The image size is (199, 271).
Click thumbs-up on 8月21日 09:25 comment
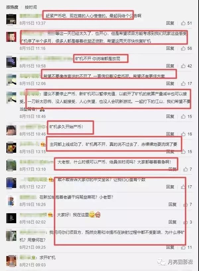(183, 247)
